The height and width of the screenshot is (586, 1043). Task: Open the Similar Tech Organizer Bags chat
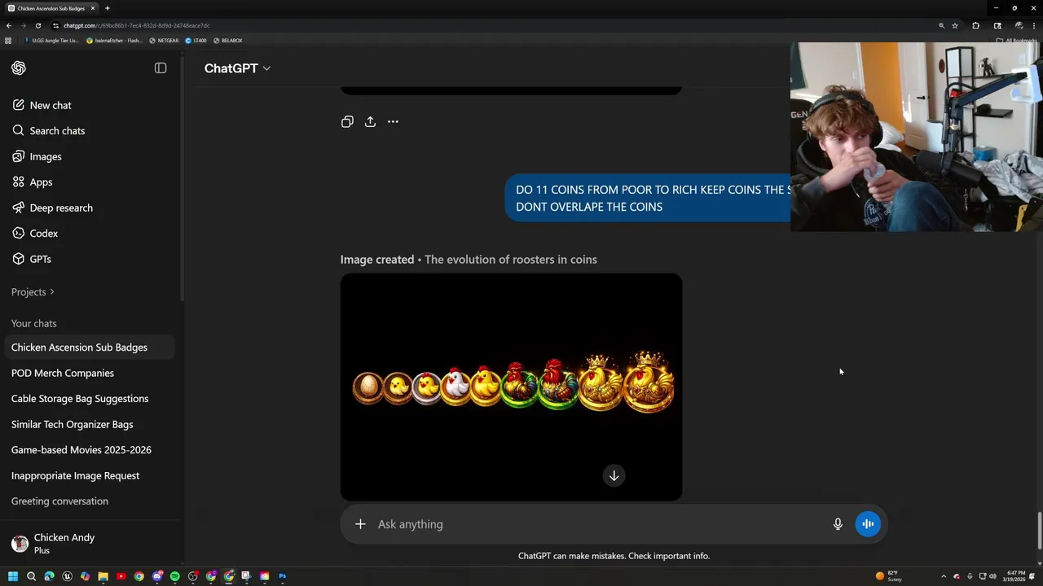tap(90, 424)
